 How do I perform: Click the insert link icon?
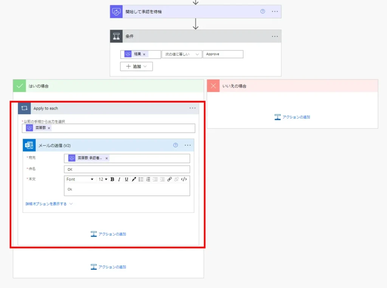pyautogui.click(x=169, y=179)
